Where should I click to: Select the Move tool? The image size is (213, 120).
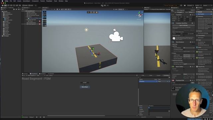point(5,5)
